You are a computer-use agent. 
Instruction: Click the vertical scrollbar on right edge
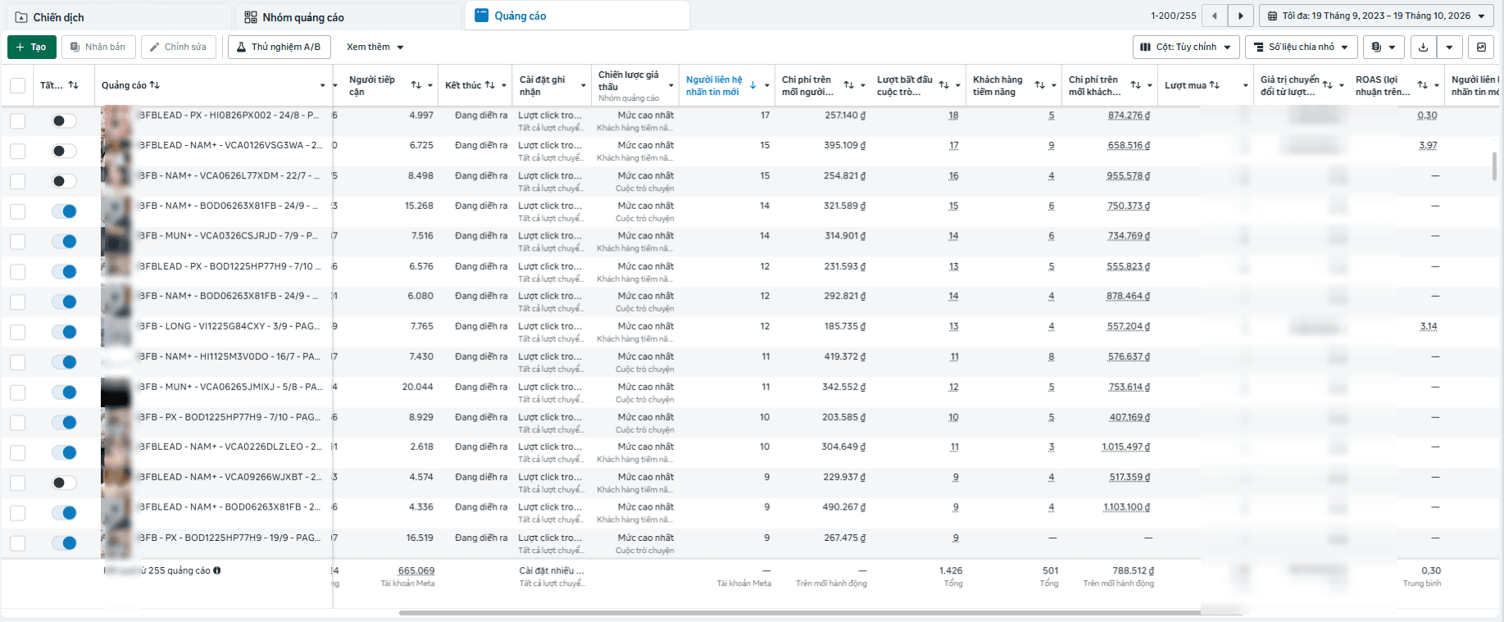(x=1494, y=166)
